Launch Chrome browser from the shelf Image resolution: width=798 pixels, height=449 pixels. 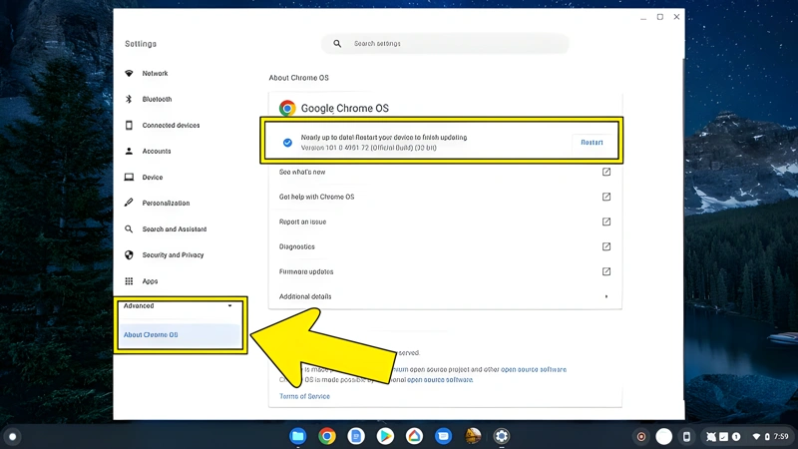(x=327, y=436)
